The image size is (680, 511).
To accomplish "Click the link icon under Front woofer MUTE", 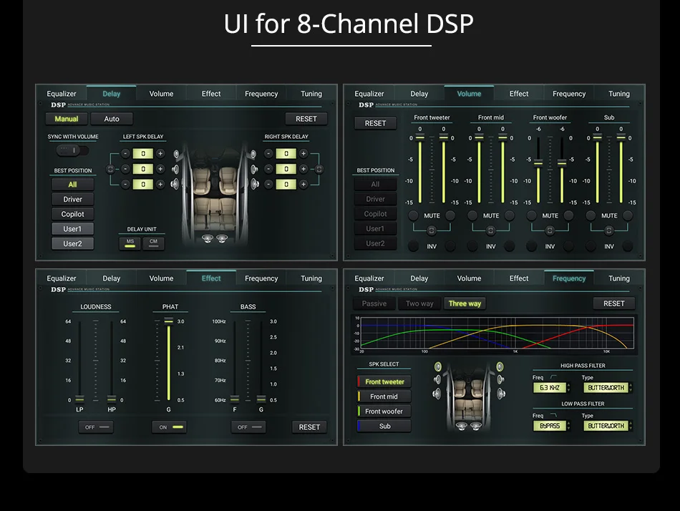I will [550, 230].
